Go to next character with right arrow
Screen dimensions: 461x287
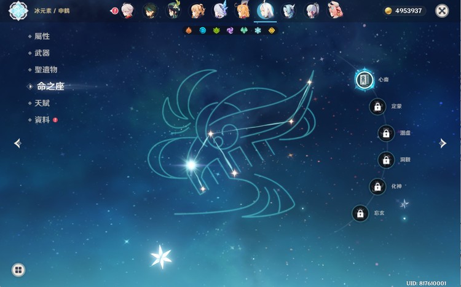point(443,143)
